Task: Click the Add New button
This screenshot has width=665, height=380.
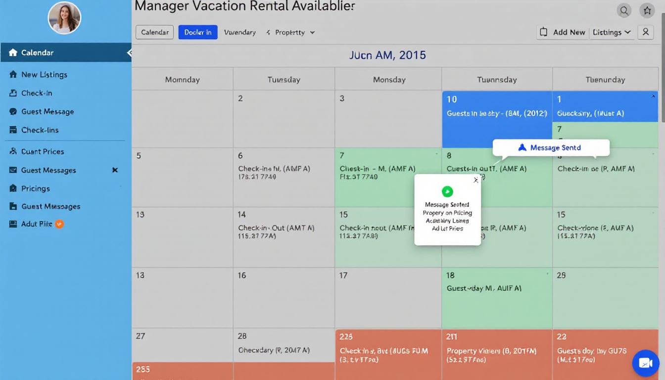Action: point(562,32)
